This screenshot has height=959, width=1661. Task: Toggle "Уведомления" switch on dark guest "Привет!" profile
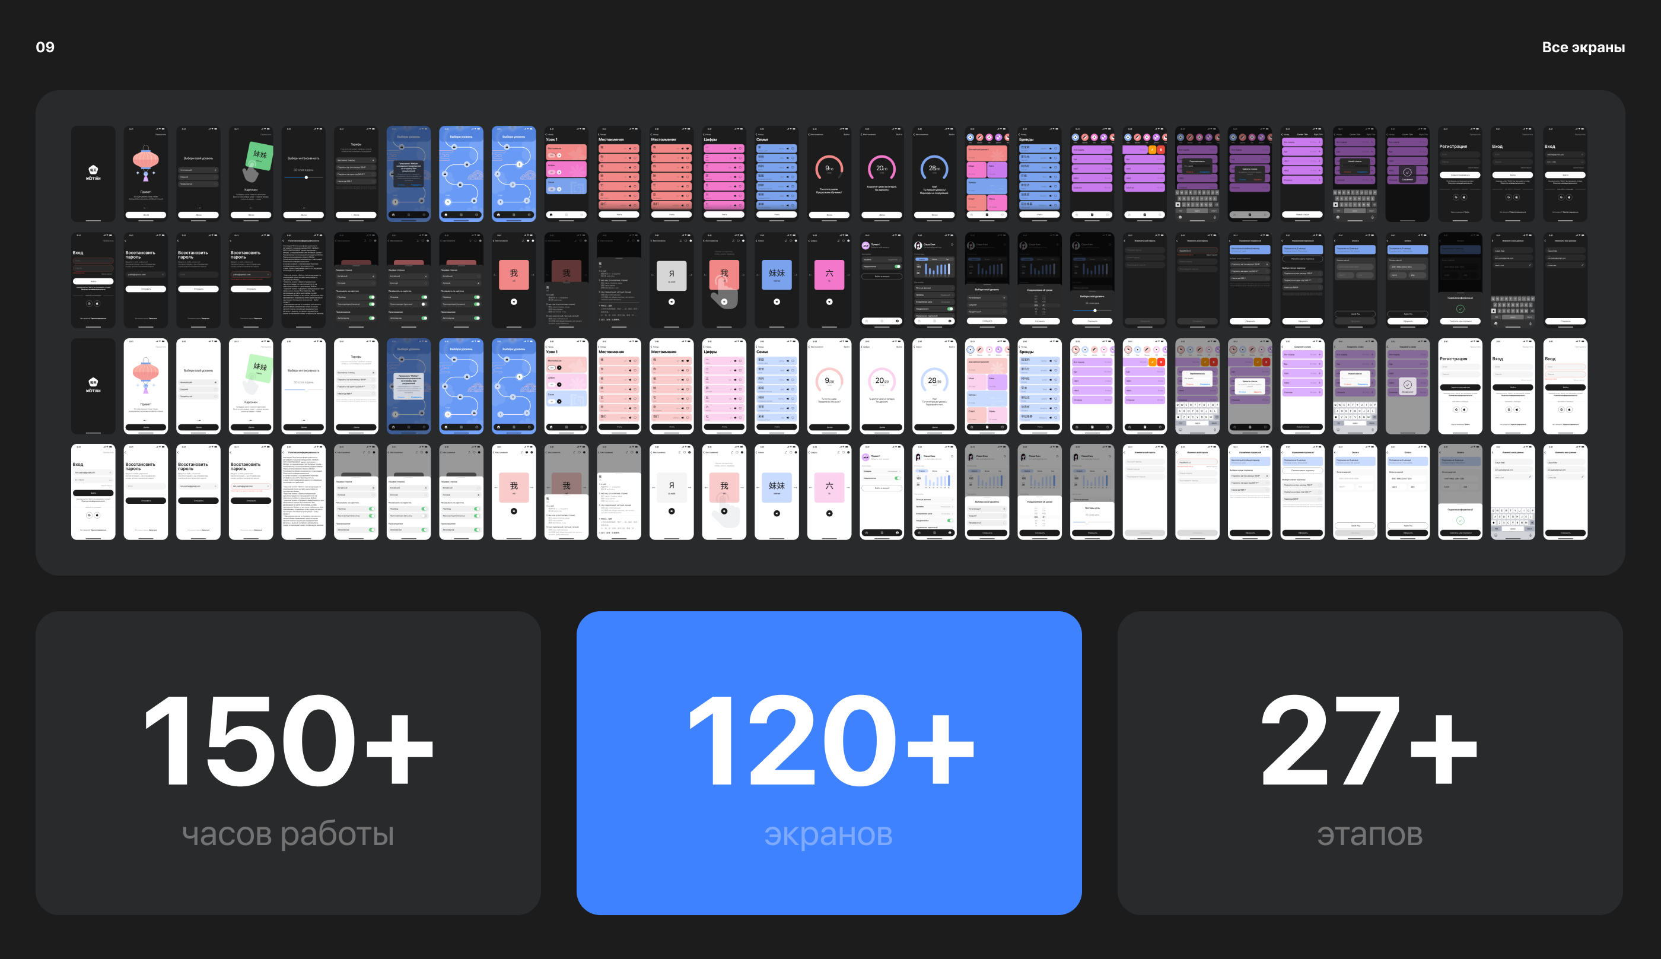[898, 267]
